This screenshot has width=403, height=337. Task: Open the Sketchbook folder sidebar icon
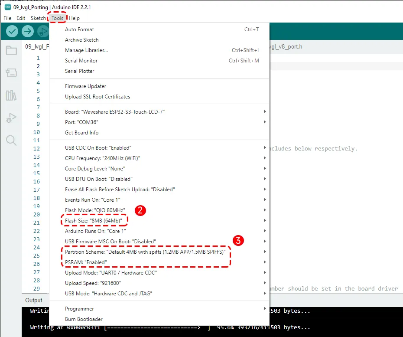pyautogui.click(x=11, y=51)
